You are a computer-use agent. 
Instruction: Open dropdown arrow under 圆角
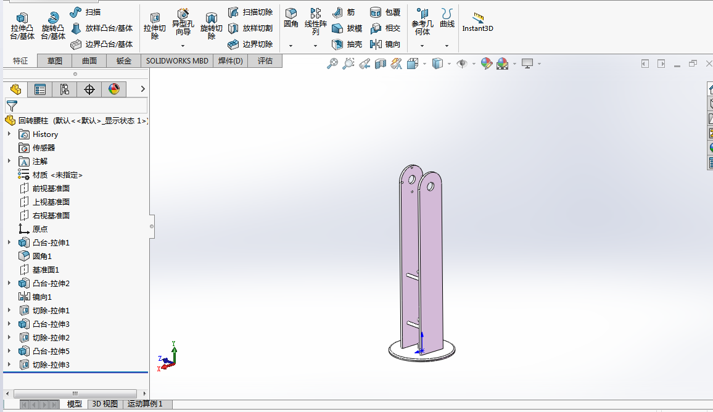point(291,46)
